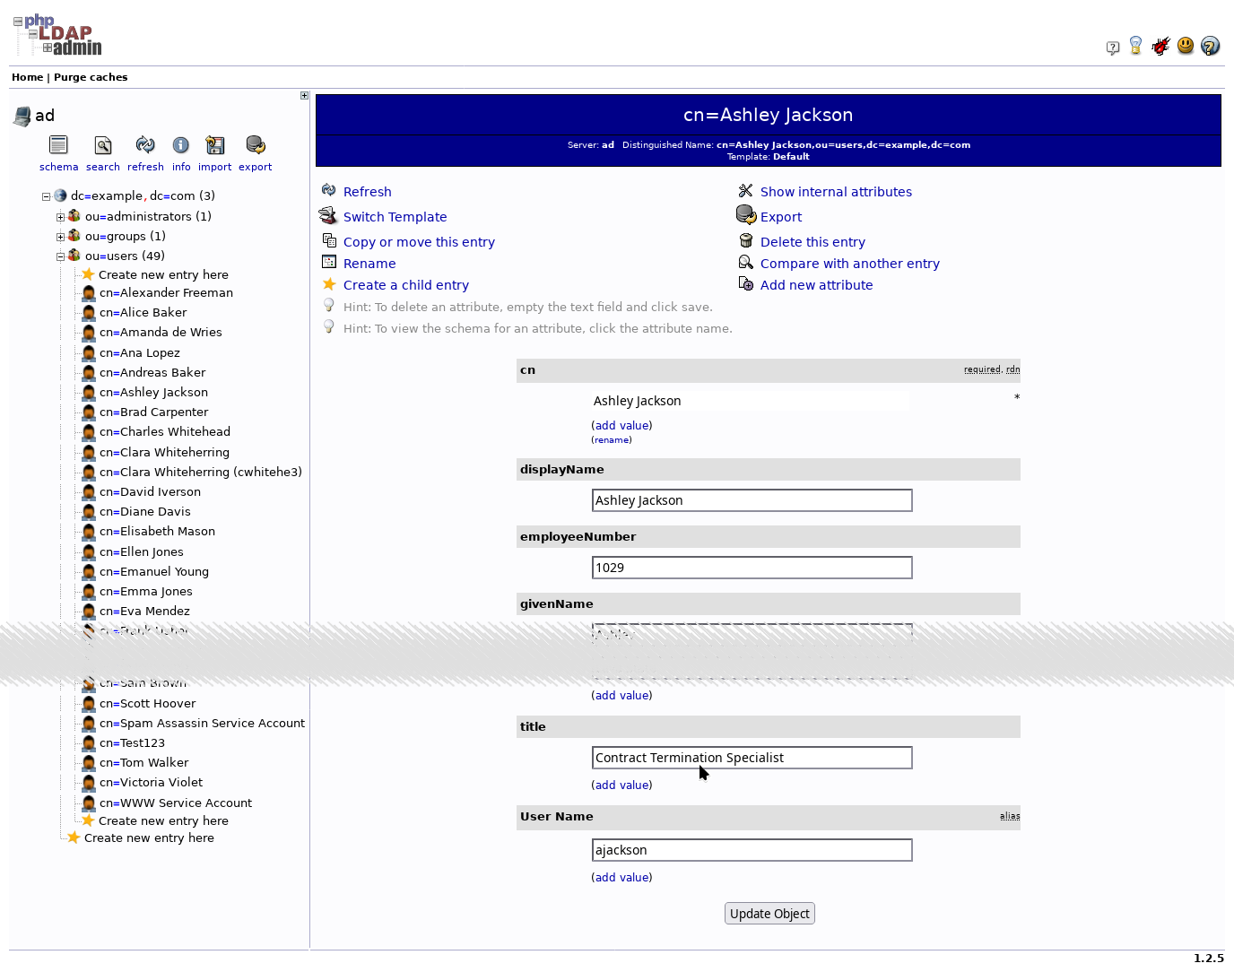Collapse the dc=example,dc=com root node
Viewport: 1234px width, 972px height.
[x=46, y=195]
